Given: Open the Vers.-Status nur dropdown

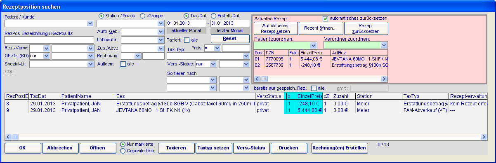Looking at the screenshot, I should (x=213, y=64).
